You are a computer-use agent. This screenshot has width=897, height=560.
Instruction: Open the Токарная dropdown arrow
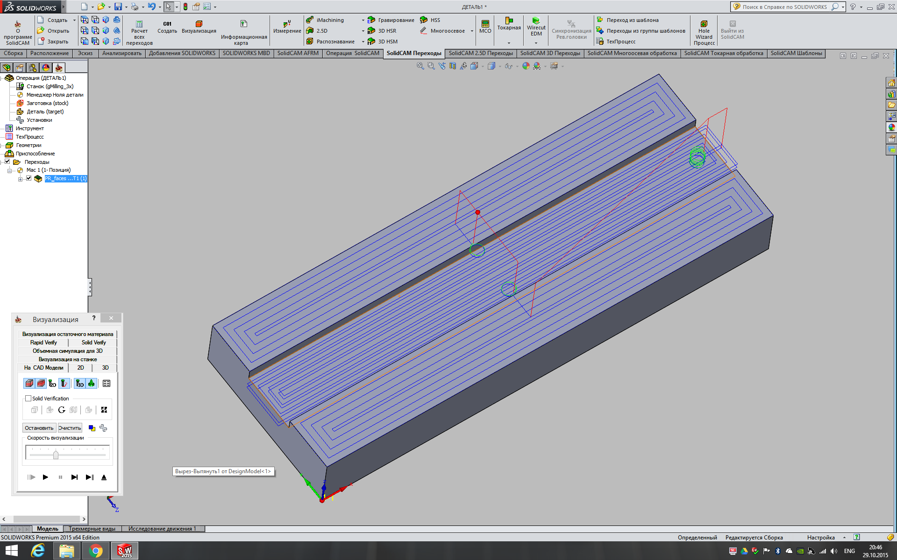click(x=509, y=42)
